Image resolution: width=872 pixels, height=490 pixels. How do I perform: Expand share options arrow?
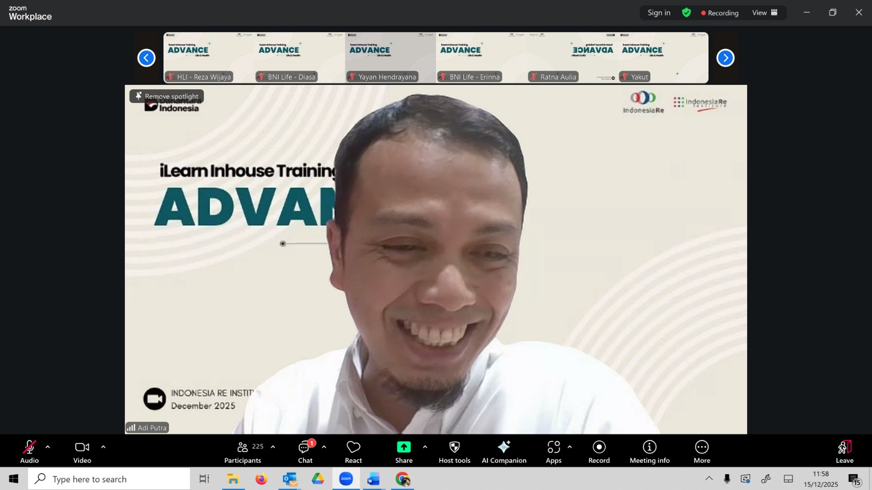click(425, 447)
